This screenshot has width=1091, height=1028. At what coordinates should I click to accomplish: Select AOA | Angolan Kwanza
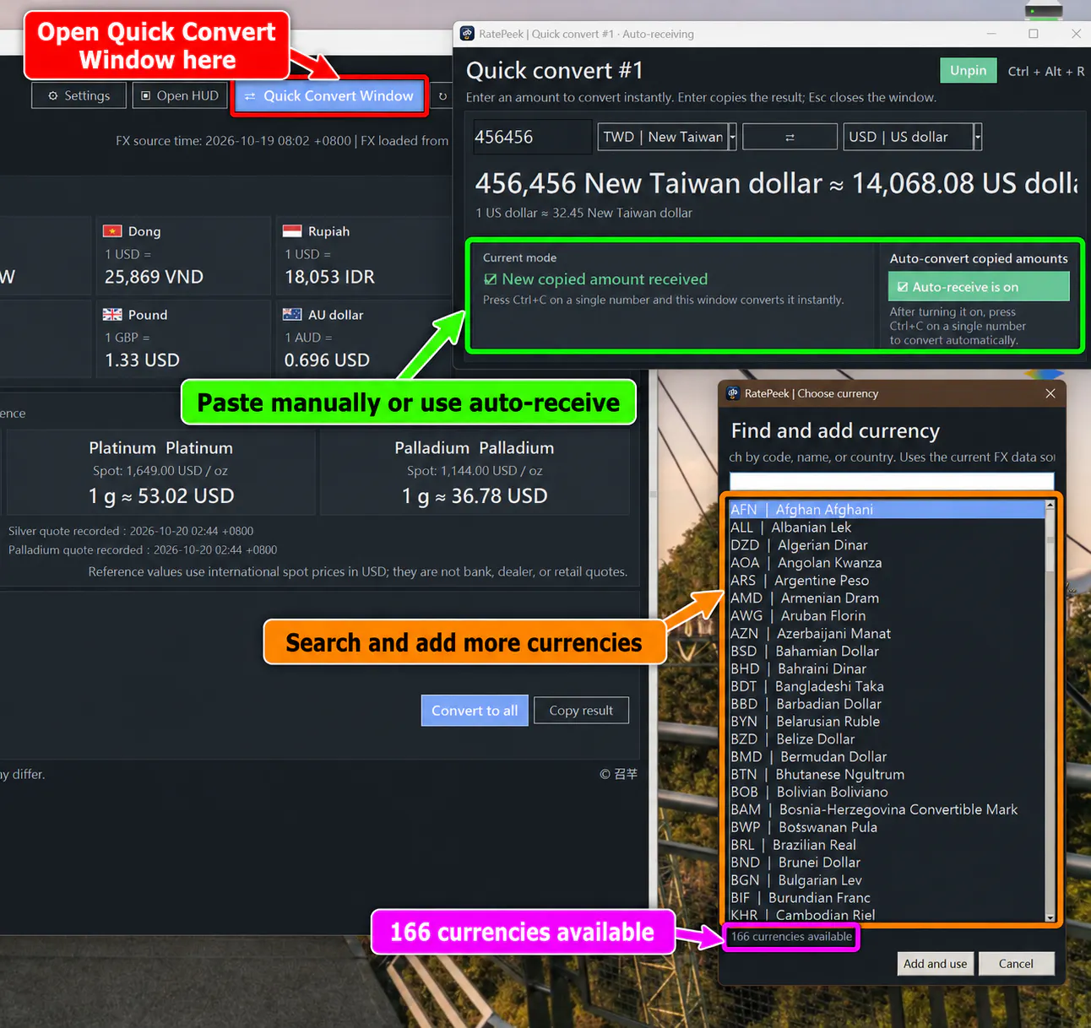887,563
